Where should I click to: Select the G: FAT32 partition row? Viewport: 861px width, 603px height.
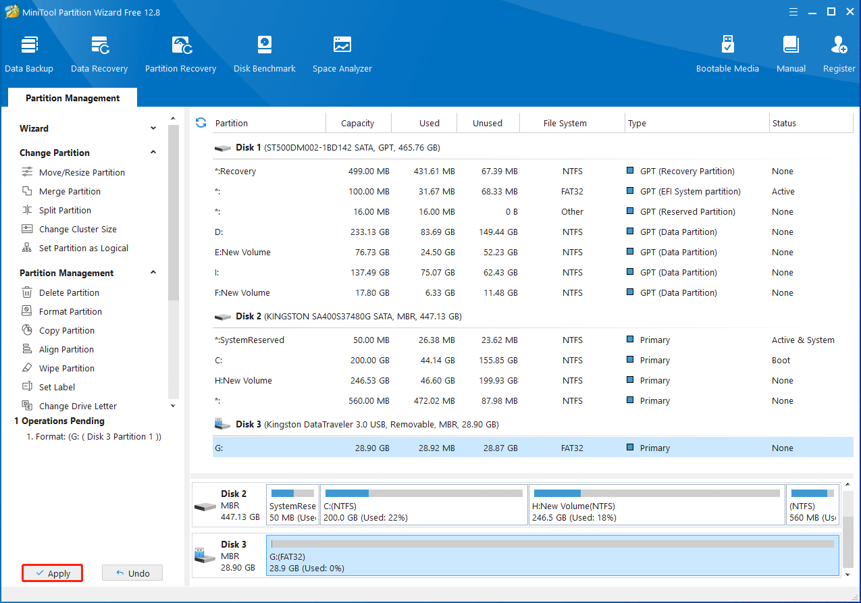tap(533, 448)
